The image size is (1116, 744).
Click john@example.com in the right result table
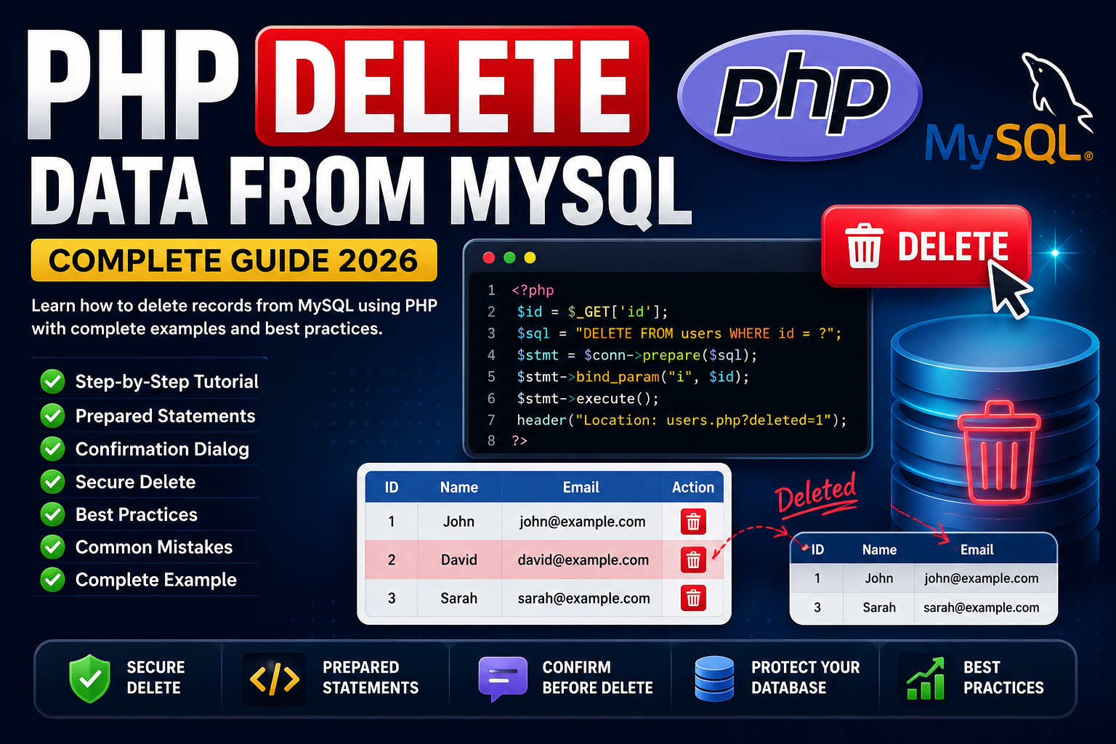[x=982, y=578]
